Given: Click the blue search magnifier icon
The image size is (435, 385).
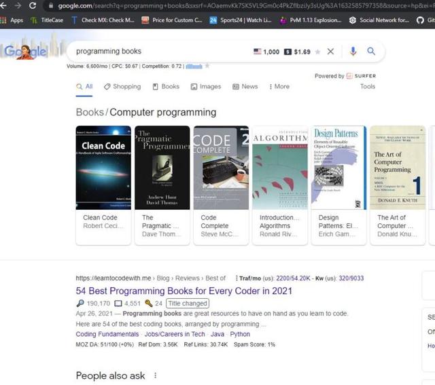Looking at the screenshot, I should 371,51.
